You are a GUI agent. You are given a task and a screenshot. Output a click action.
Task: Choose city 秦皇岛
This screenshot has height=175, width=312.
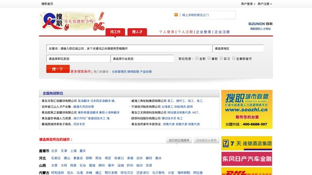78,158
